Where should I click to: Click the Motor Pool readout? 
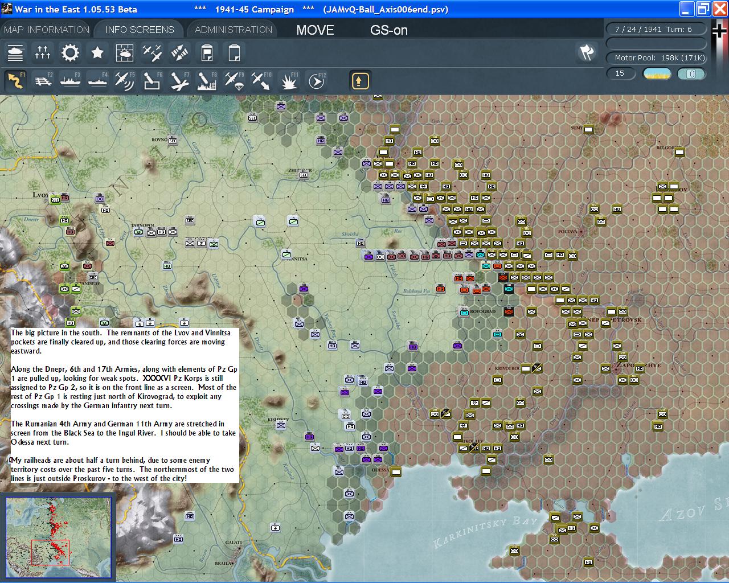(x=656, y=58)
